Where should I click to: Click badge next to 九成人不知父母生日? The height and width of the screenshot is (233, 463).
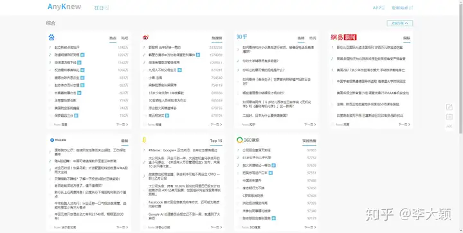[x=179, y=70]
